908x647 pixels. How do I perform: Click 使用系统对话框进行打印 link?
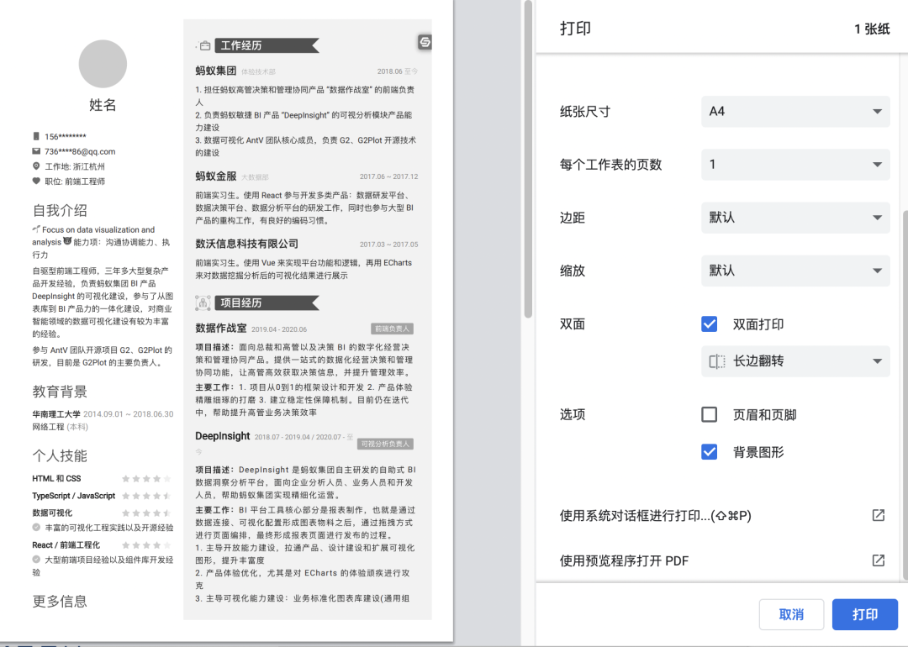(x=655, y=516)
